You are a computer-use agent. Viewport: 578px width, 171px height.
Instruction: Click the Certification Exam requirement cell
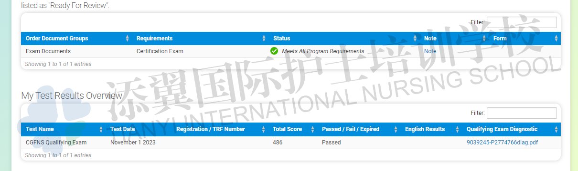[x=160, y=51]
